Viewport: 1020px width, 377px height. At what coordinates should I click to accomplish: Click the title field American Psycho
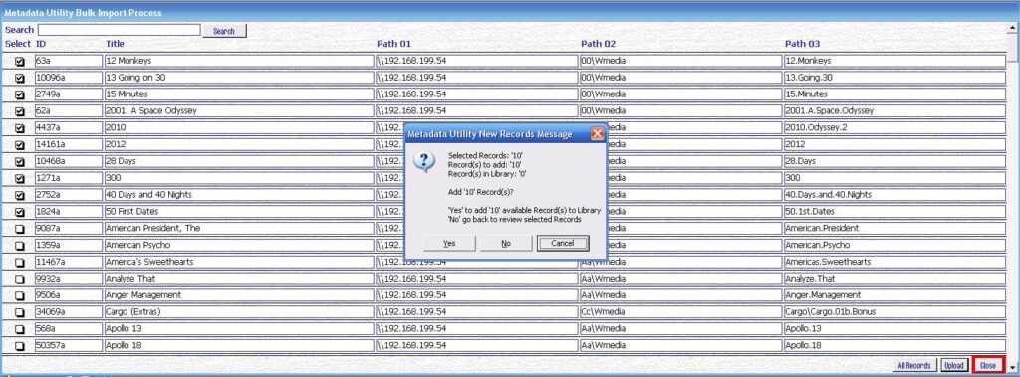tap(238, 246)
